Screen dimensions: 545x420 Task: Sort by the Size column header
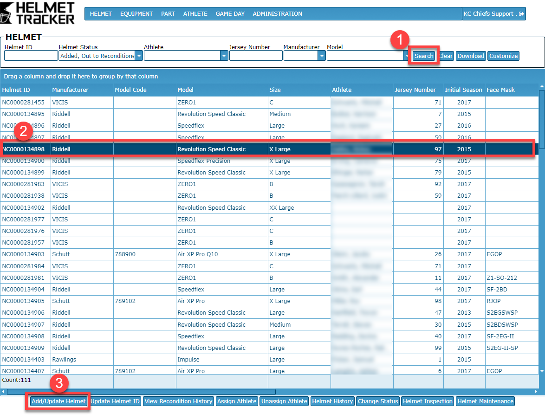coord(299,90)
